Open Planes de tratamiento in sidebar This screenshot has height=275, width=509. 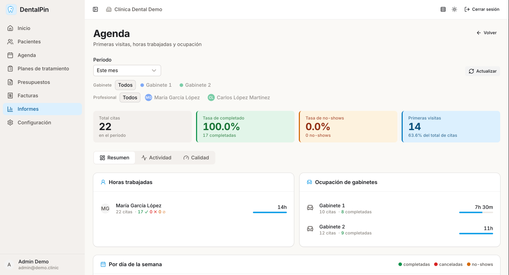click(x=43, y=69)
